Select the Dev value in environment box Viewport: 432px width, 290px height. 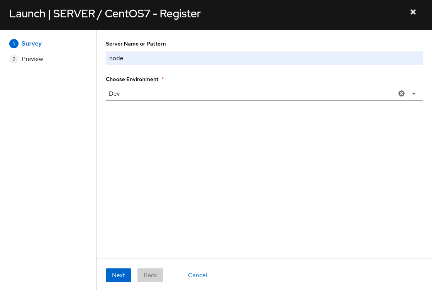coord(114,94)
